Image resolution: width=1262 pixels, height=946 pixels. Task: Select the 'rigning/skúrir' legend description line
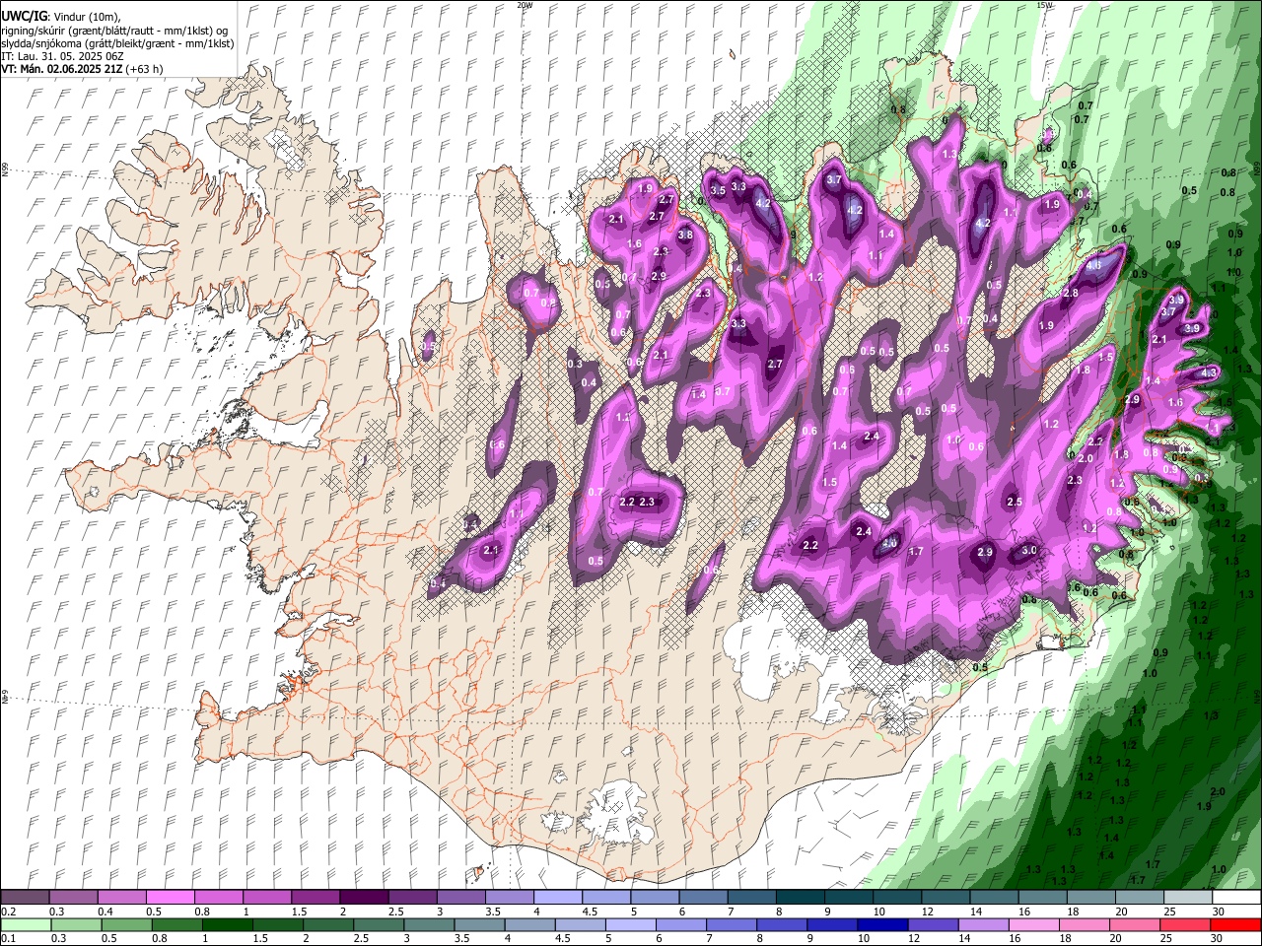[x=115, y=31]
